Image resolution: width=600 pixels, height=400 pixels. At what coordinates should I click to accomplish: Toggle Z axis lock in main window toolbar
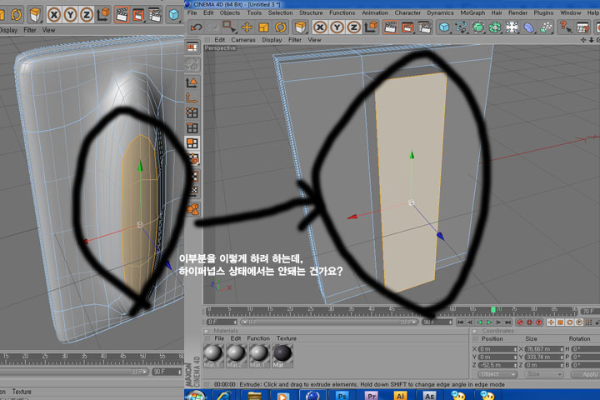pyautogui.click(x=353, y=27)
